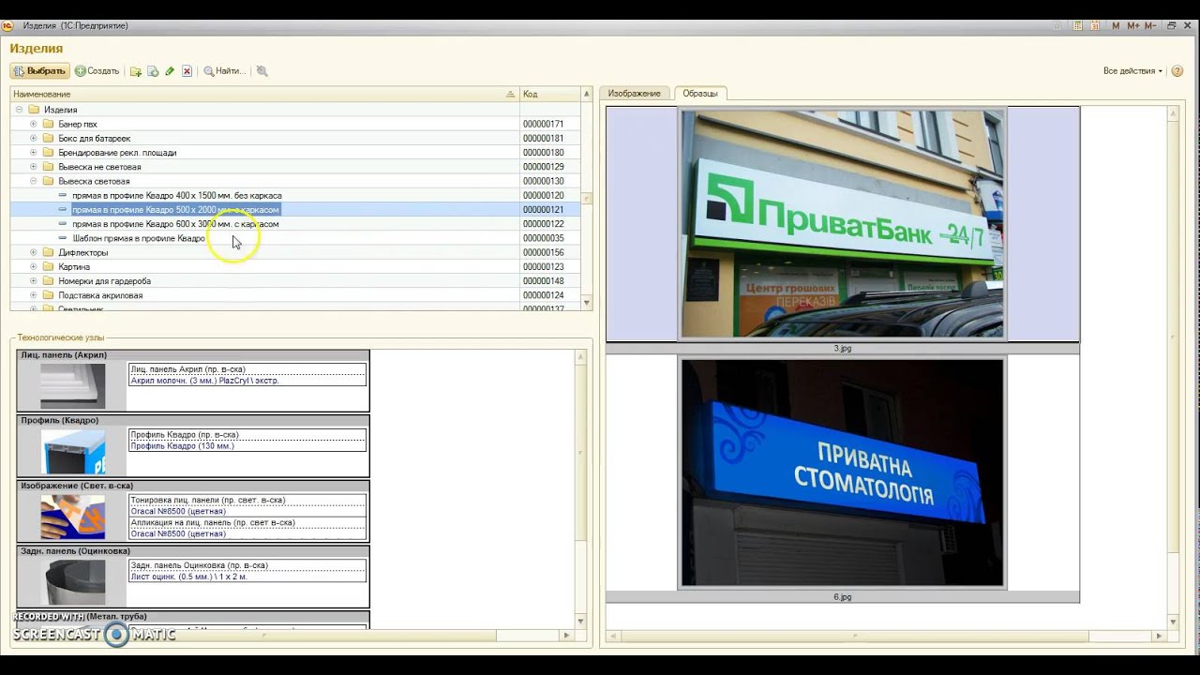The height and width of the screenshot is (675, 1200).
Task: Click the green pencil edit icon
Action: (x=170, y=71)
